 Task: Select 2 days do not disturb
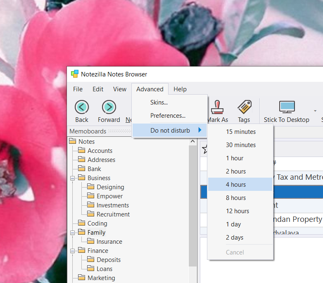(x=240, y=237)
